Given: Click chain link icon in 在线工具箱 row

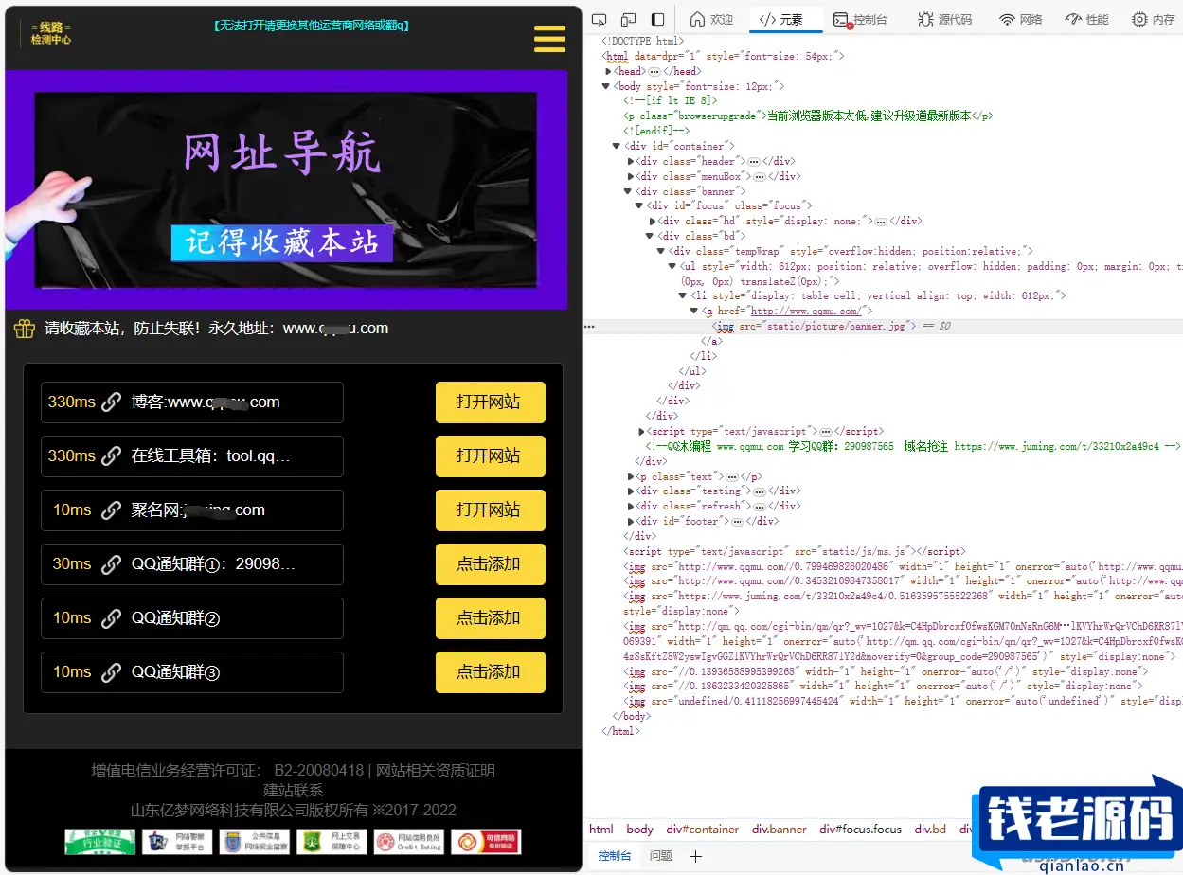Looking at the screenshot, I should (x=112, y=456).
